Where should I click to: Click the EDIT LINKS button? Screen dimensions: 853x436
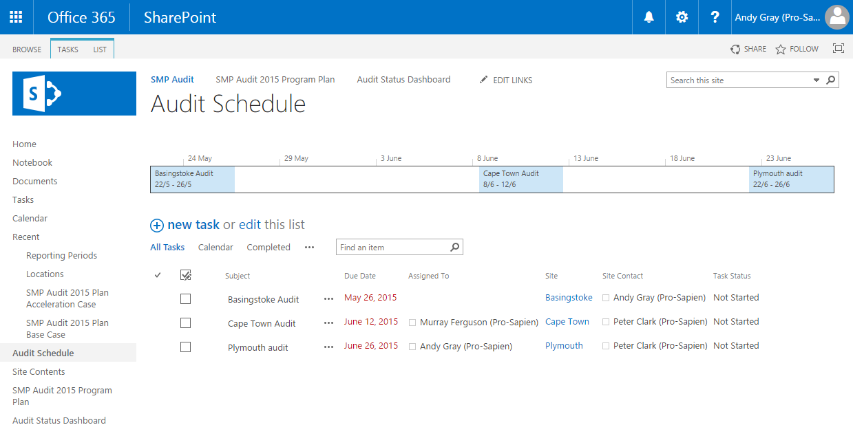[506, 80]
